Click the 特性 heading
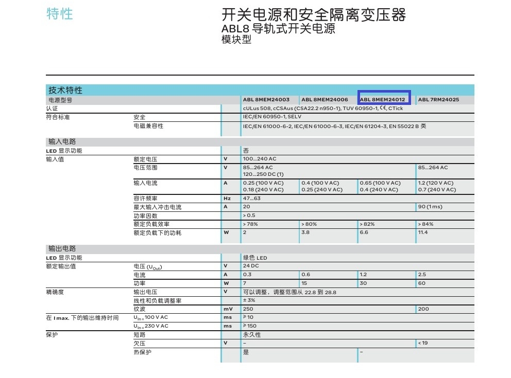The height and width of the screenshot is (378, 511). coord(60,14)
